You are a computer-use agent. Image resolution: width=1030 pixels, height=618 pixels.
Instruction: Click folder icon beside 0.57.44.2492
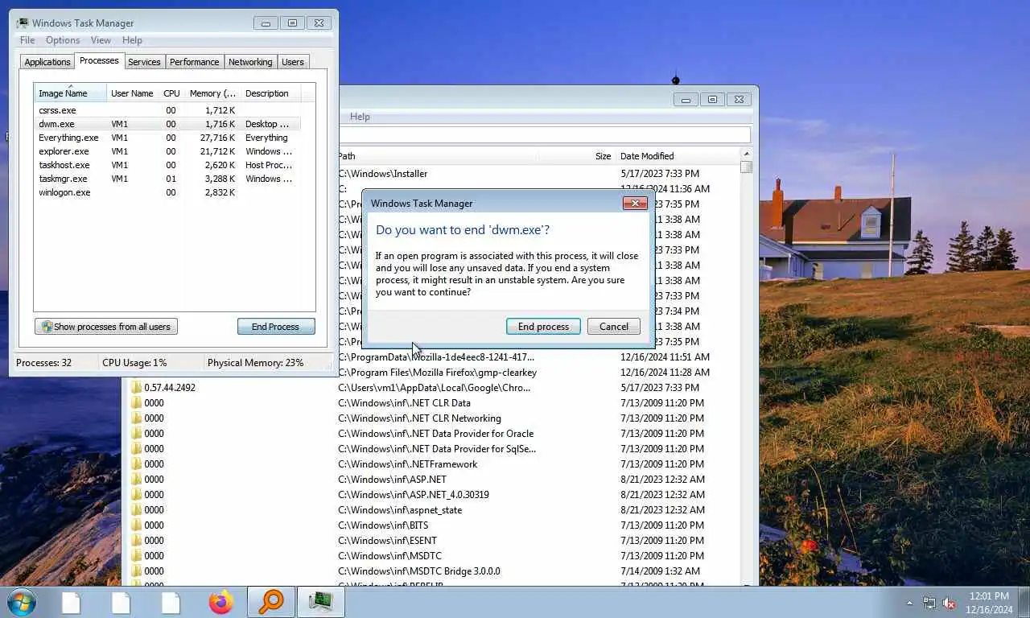pyautogui.click(x=137, y=388)
